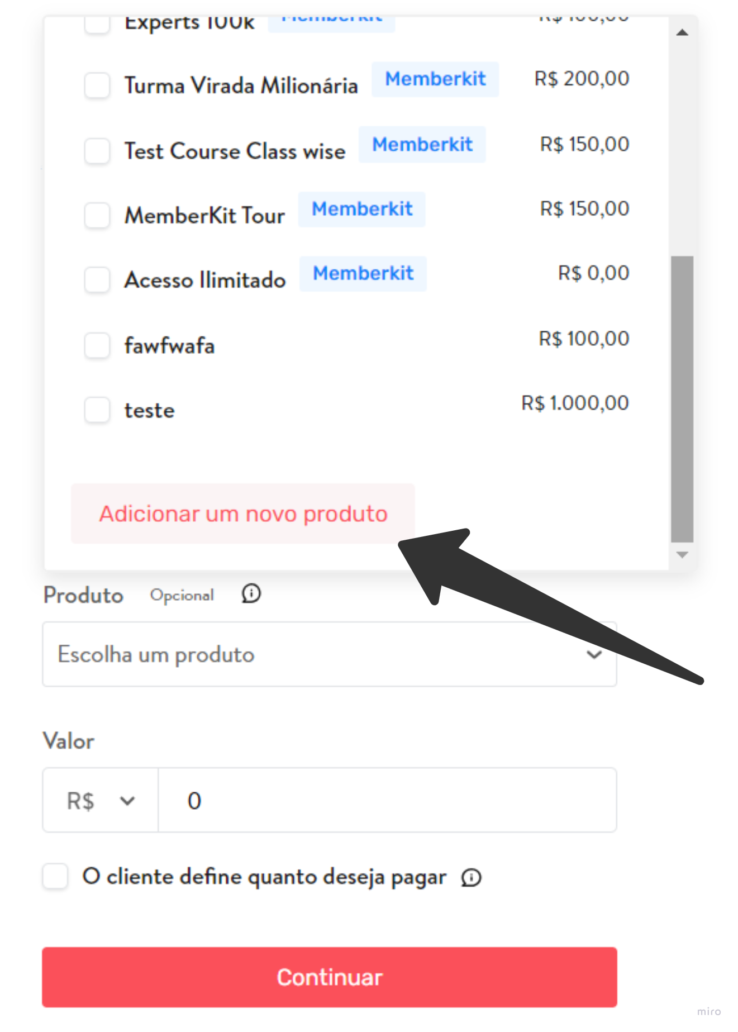This screenshot has height=1032, width=738.
Task: Click the info icon next to Produto Opcional
Action: click(251, 593)
